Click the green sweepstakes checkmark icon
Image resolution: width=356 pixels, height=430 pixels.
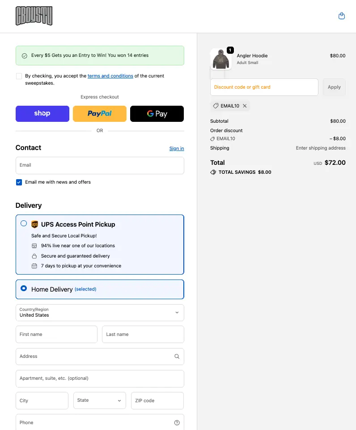[25, 56]
